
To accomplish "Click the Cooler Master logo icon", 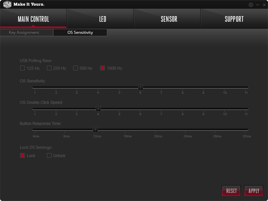I will point(7,4).
